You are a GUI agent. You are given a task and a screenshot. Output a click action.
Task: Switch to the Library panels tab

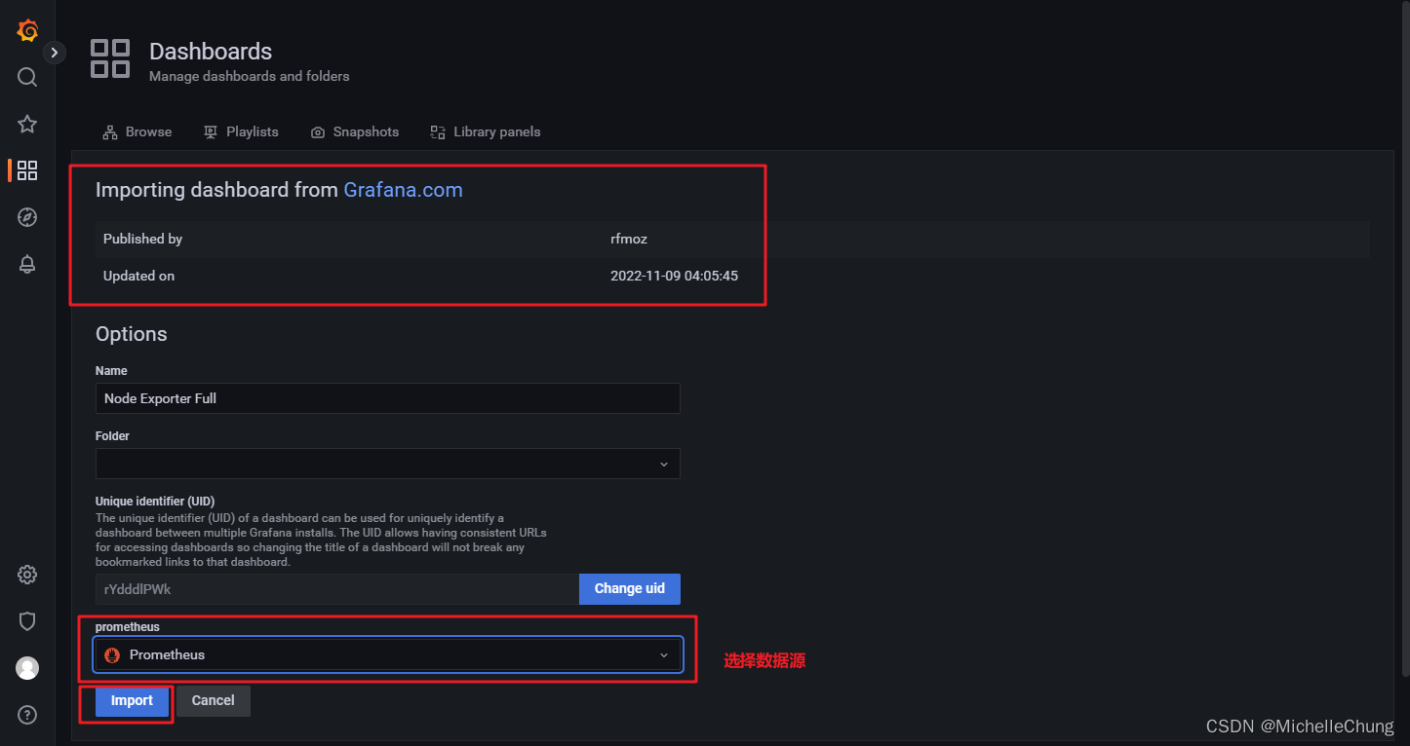(x=486, y=131)
